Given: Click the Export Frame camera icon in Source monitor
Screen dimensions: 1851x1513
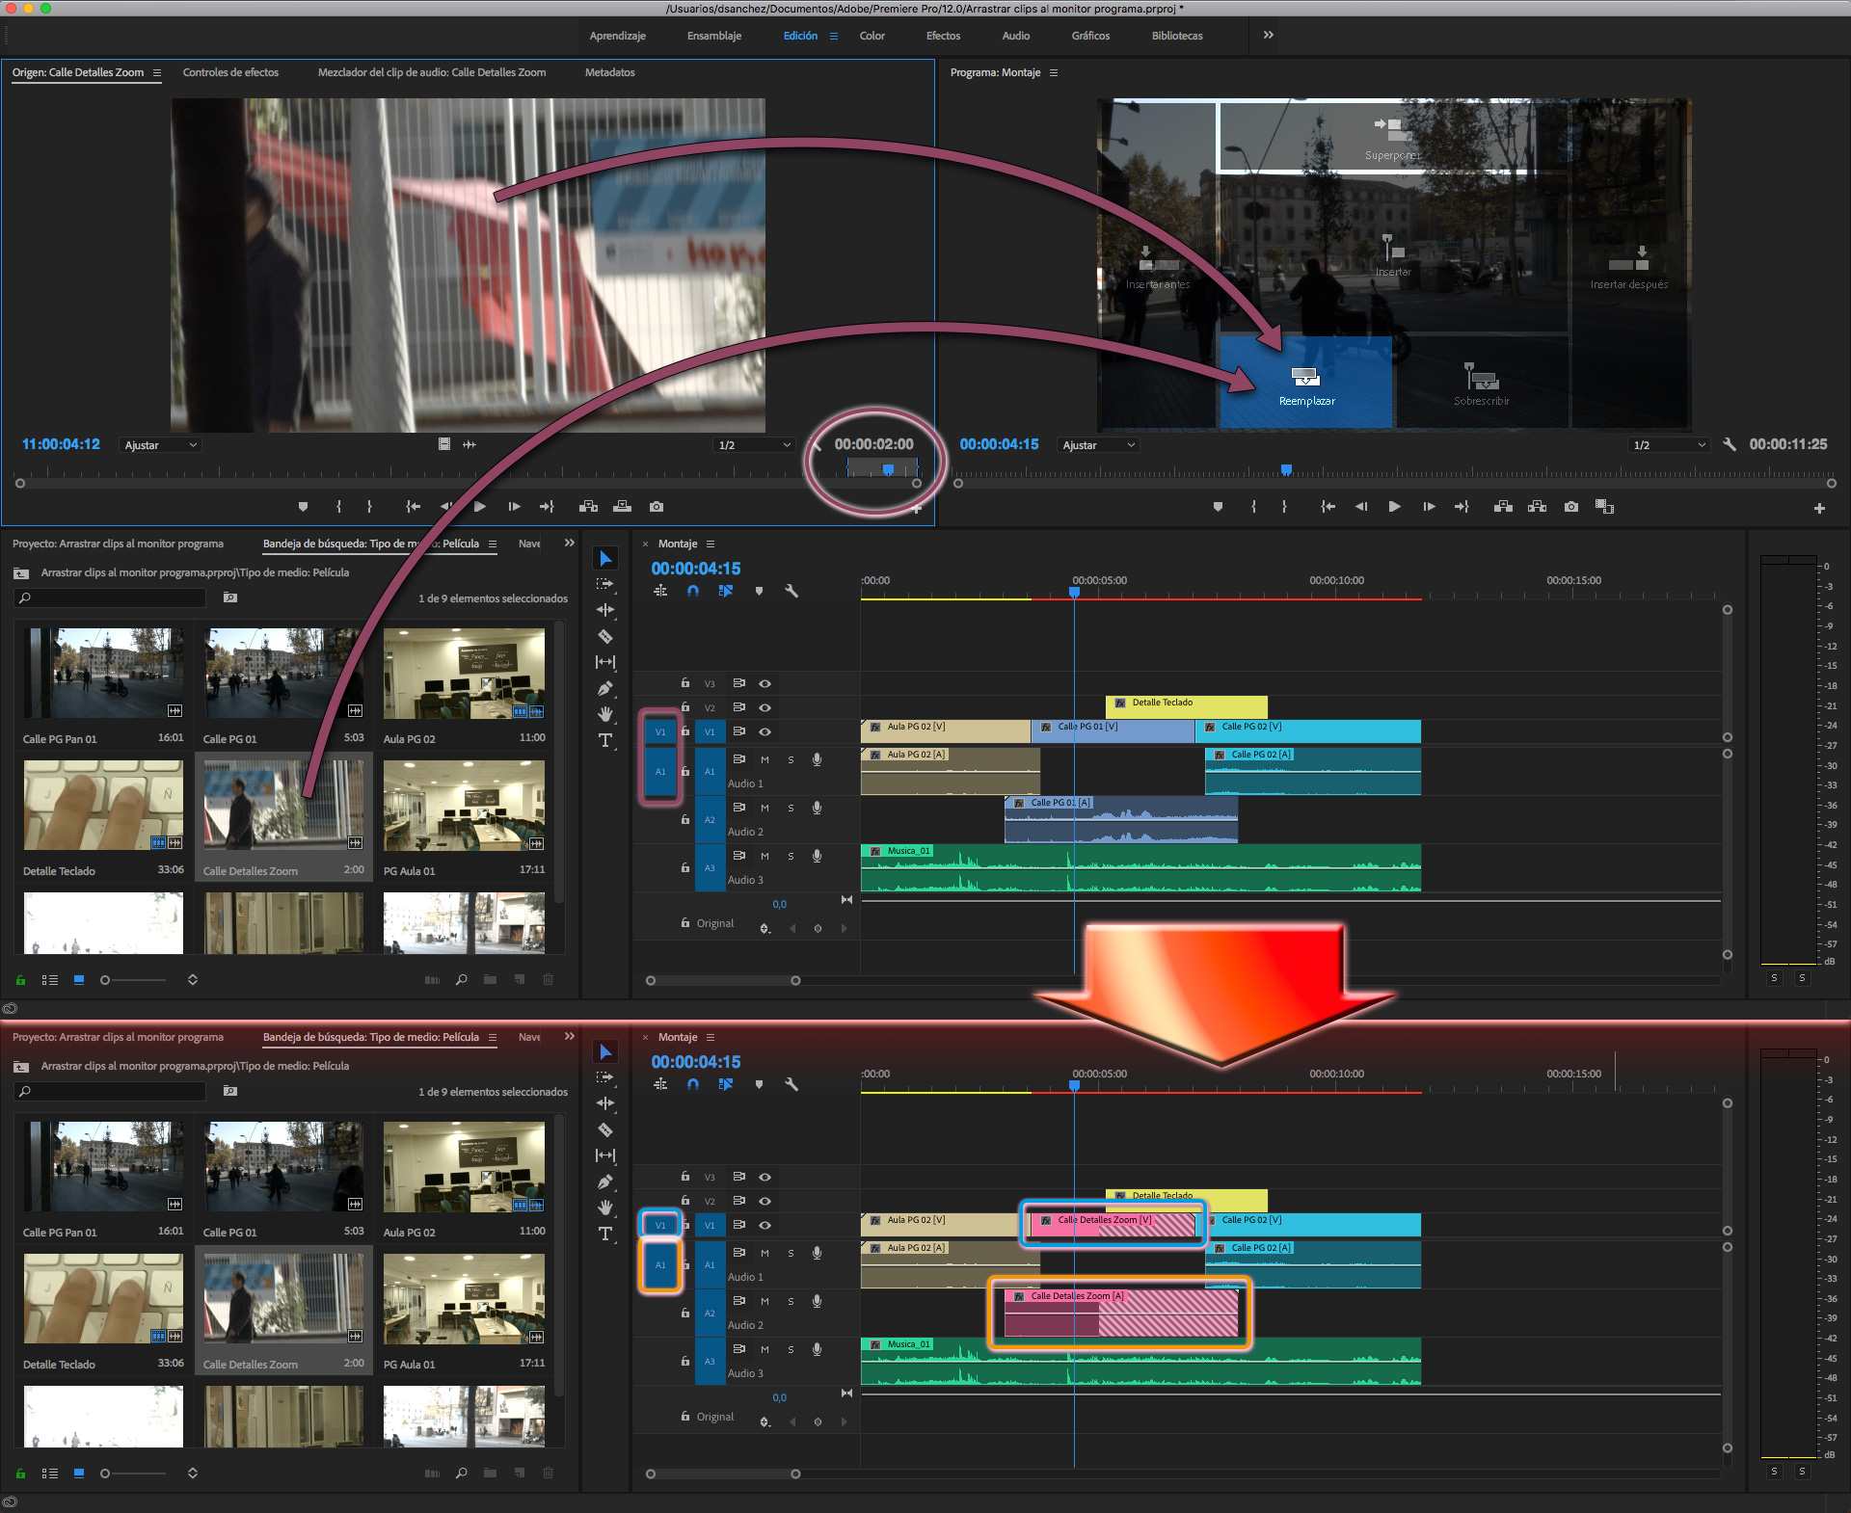Looking at the screenshot, I should click(x=657, y=506).
